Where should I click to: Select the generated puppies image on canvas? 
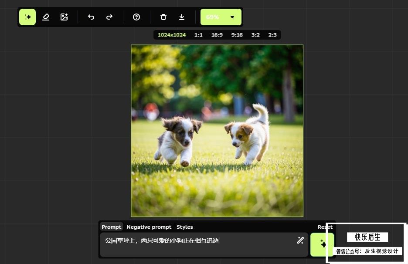pos(217,131)
